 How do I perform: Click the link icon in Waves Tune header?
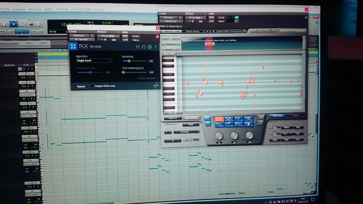[237, 17]
